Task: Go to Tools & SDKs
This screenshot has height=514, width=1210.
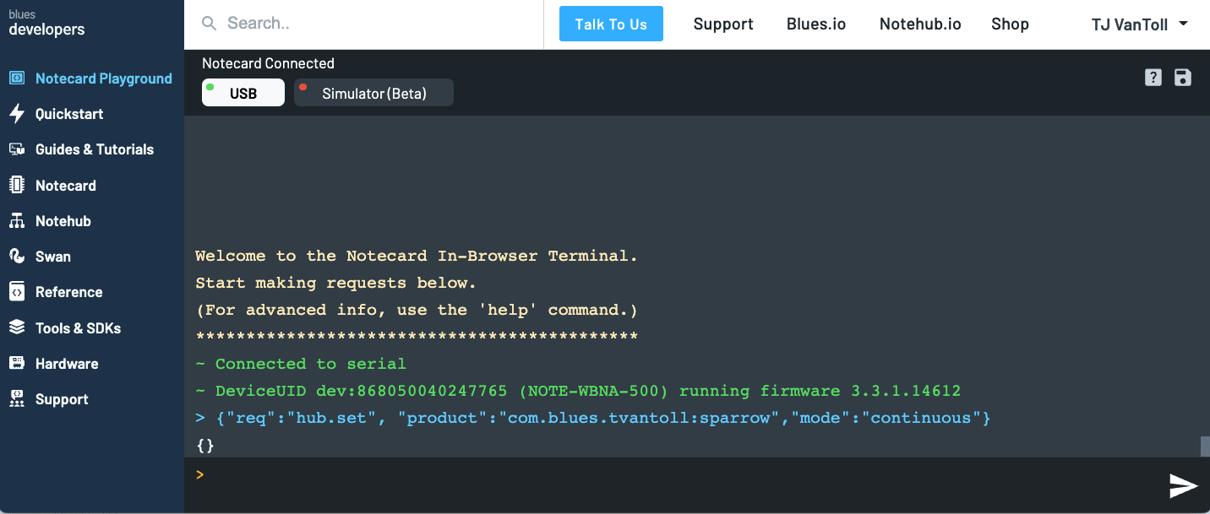Action: pos(79,328)
